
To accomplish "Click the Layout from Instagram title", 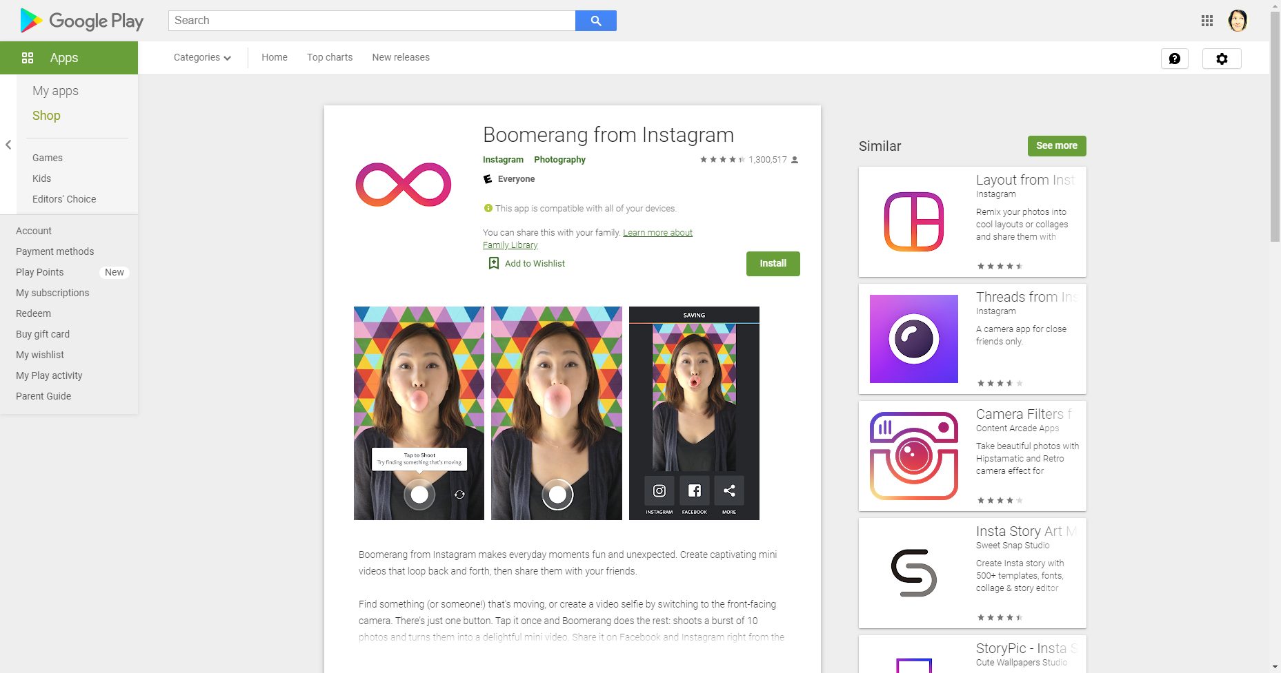I will click(x=1025, y=180).
